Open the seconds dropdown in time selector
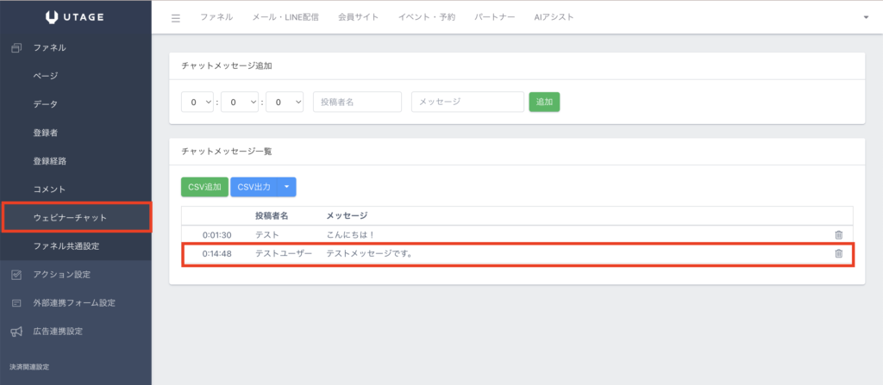 [x=285, y=102]
